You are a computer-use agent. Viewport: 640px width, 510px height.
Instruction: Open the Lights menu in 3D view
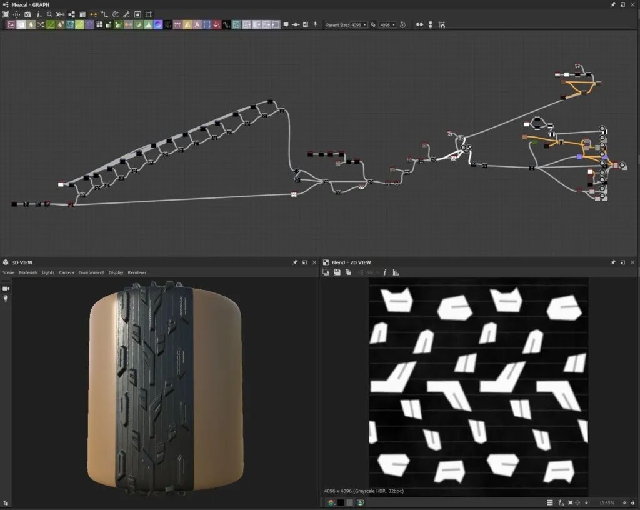pos(48,272)
